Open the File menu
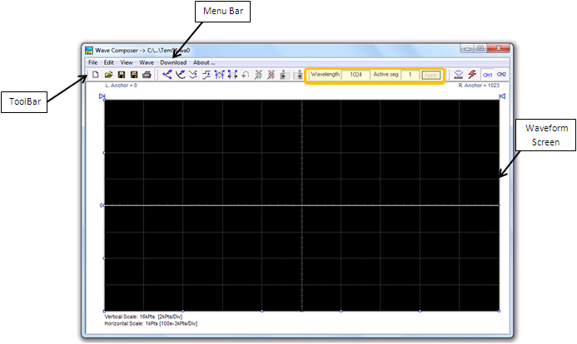 [93, 62]
